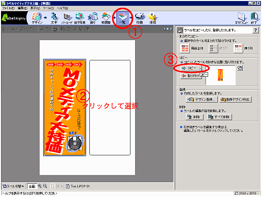Select the 文字 (text) tool icon
Image resolution: width=262 pixels, height=197 pixels.
click(x=54, y=18)
